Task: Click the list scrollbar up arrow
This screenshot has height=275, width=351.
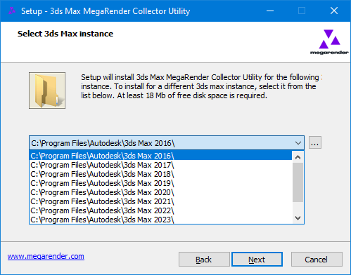Action: [x=298, y=157]
